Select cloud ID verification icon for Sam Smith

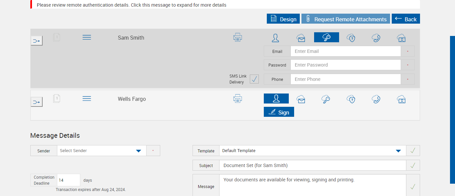point(401,38)
